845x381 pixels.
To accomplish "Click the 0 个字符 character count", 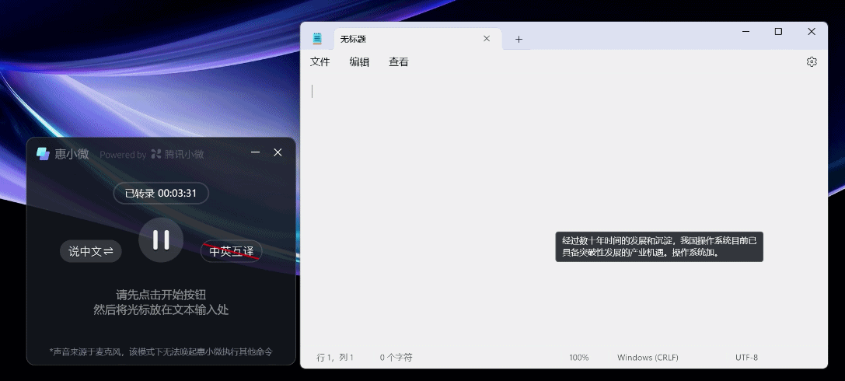I will [x=396, y=358].
